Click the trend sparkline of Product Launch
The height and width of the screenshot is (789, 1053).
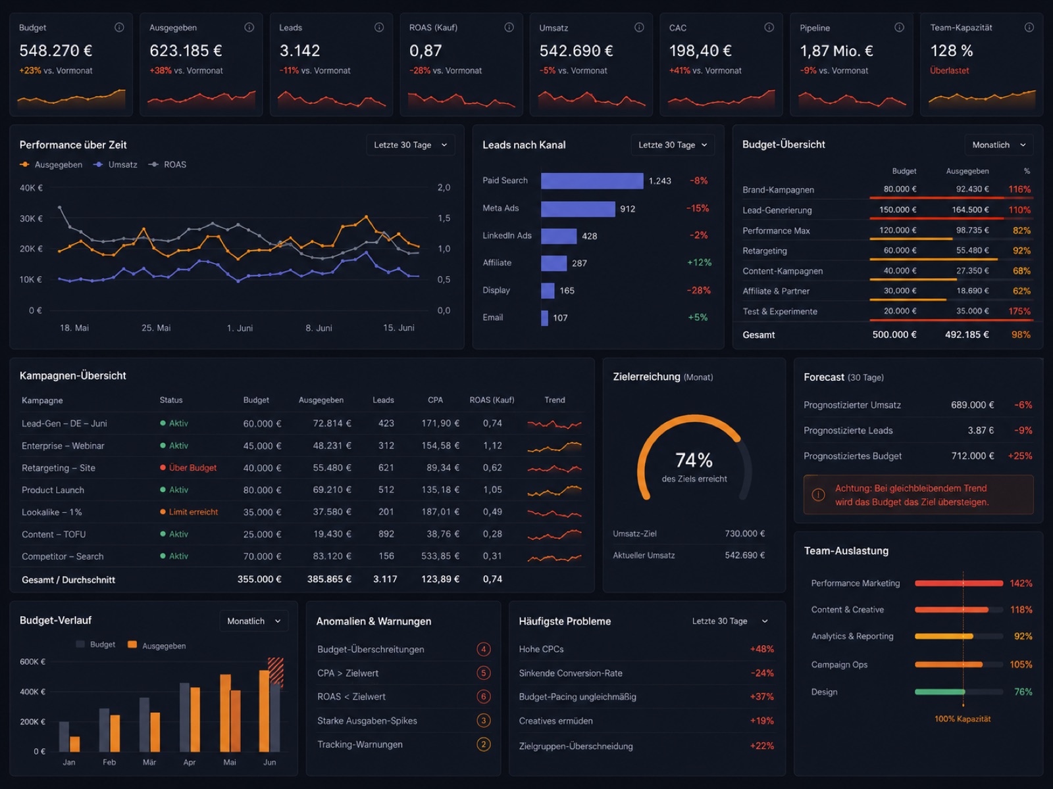coord(554,490)
